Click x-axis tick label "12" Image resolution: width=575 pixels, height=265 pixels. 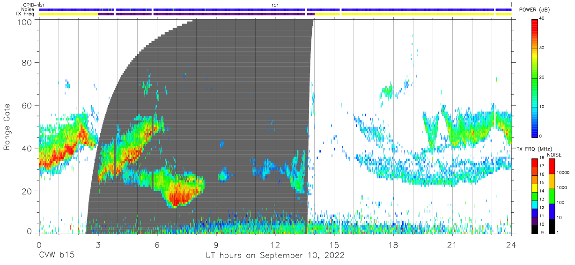[x=275, y=244]
